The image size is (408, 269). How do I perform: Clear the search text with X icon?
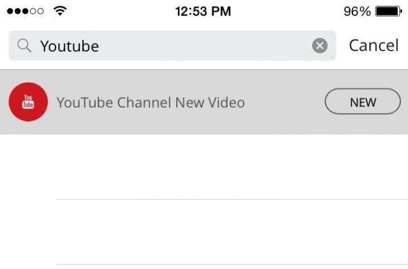point(320,46)
